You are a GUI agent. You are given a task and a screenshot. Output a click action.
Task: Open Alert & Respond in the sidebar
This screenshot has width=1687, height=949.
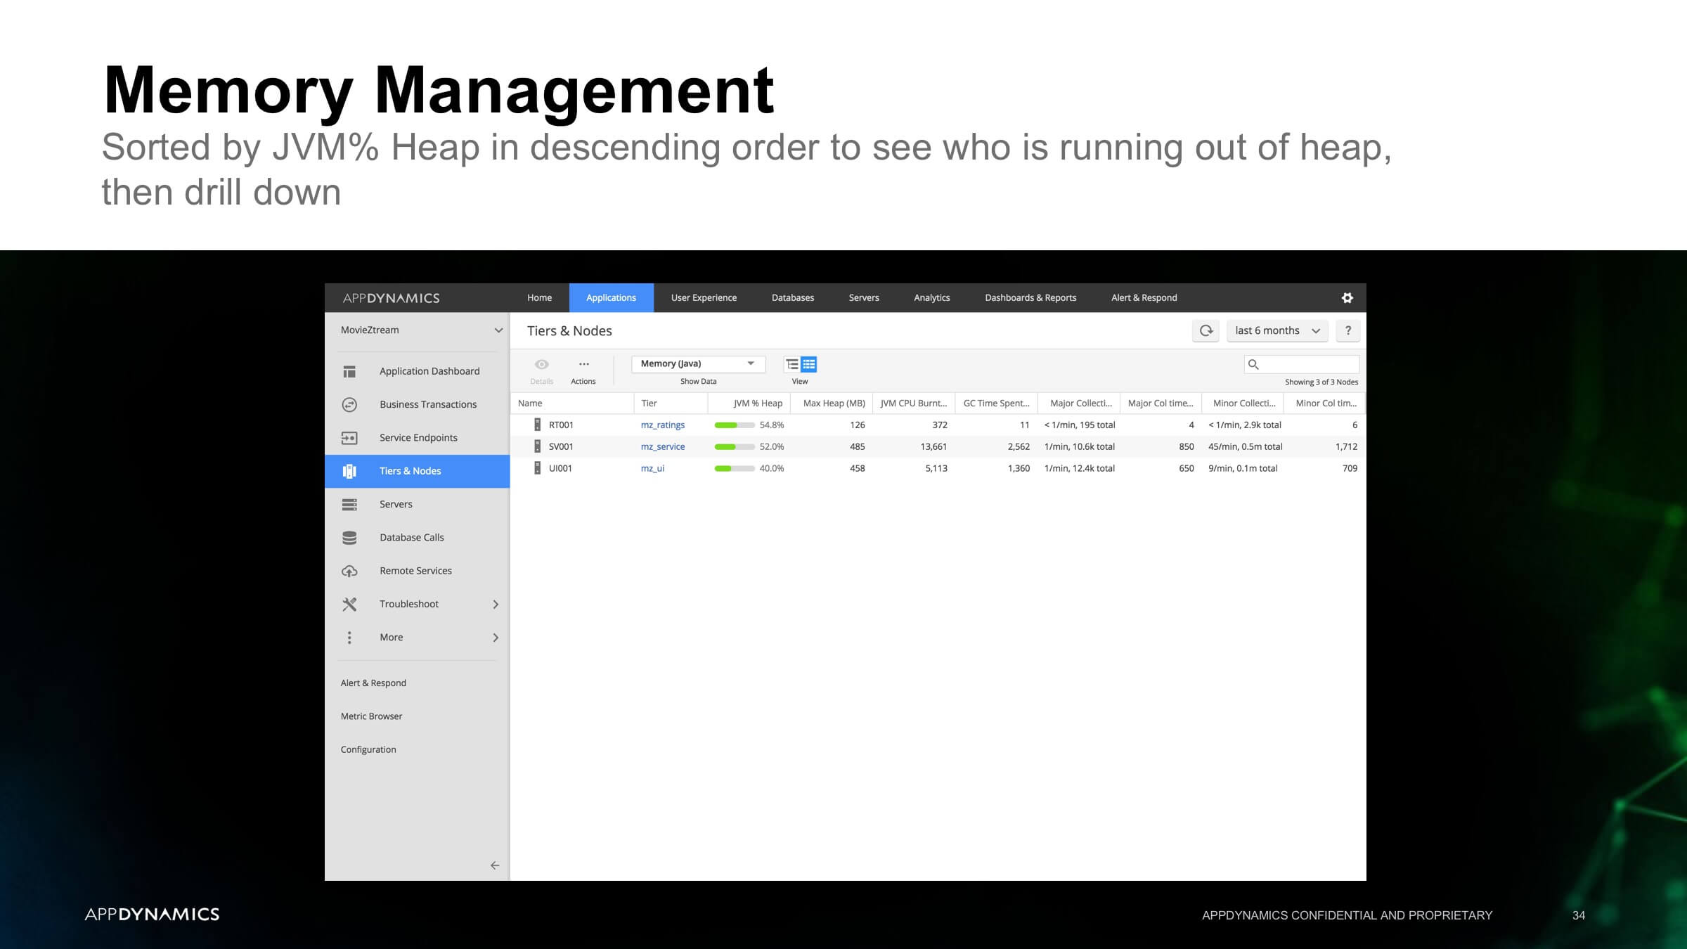pos(373,683)
